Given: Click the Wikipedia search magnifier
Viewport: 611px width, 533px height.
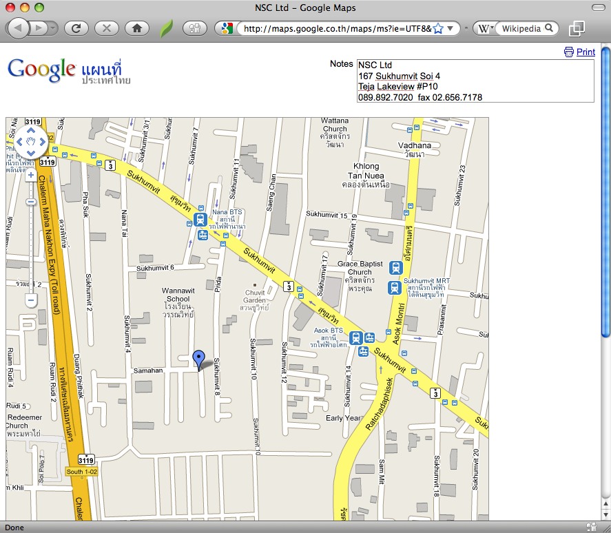Looking at the screenshot, I should tap(548, 28).
